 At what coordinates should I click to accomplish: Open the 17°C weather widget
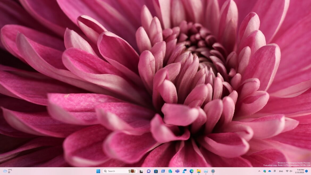point(7,171)
